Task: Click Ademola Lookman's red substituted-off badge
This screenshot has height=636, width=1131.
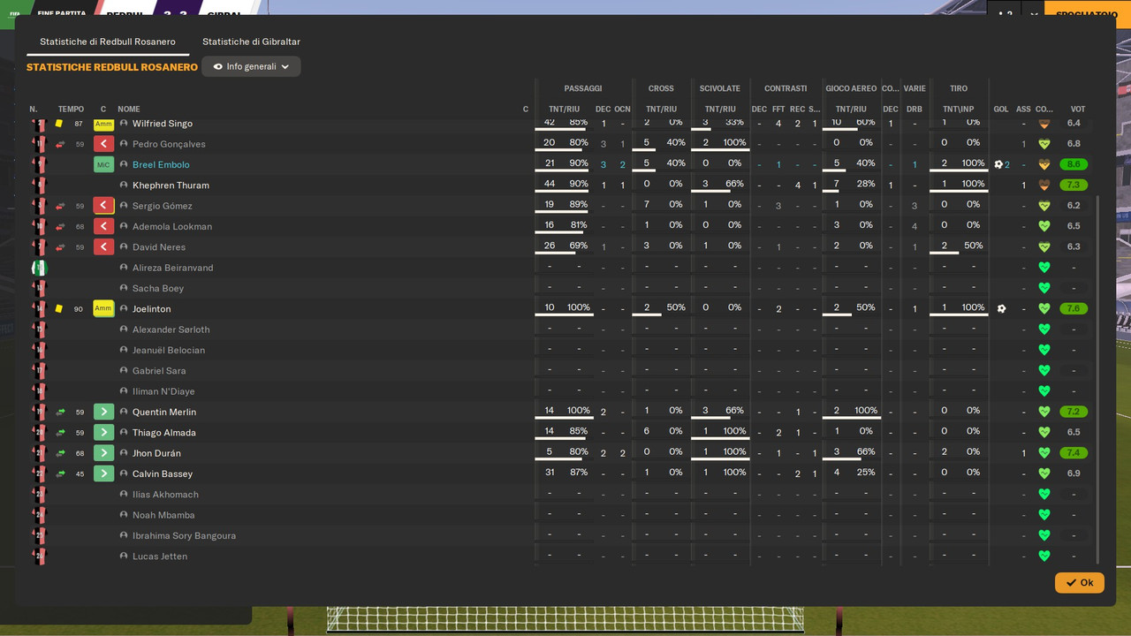Action: point(103,226)
